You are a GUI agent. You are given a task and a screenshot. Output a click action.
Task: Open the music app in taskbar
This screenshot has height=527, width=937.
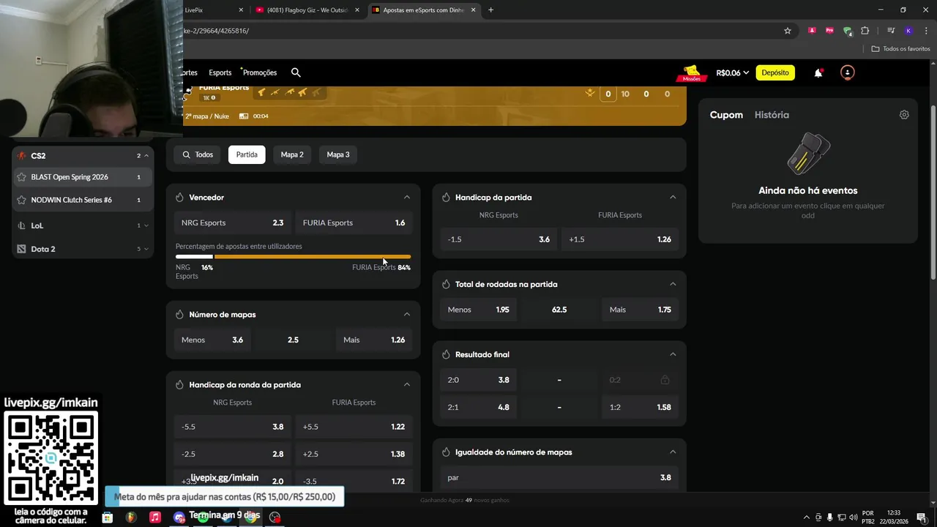(154, 517)
